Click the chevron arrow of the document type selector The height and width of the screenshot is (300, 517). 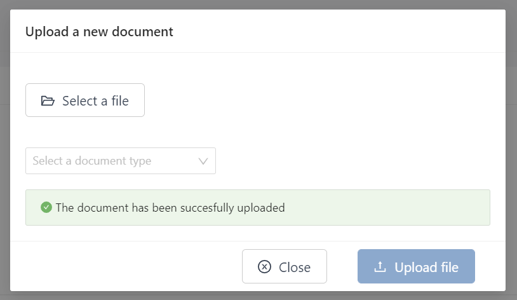point(203,161)
